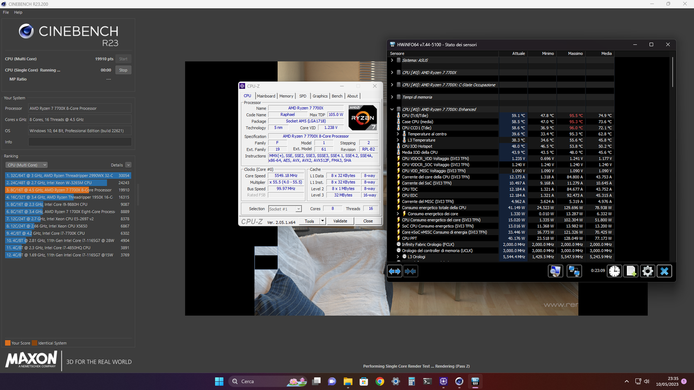This screenshot has width=694, height=390.
Task: Open HWiNFO remote network computers icon
Action: (x=574, y=271)
